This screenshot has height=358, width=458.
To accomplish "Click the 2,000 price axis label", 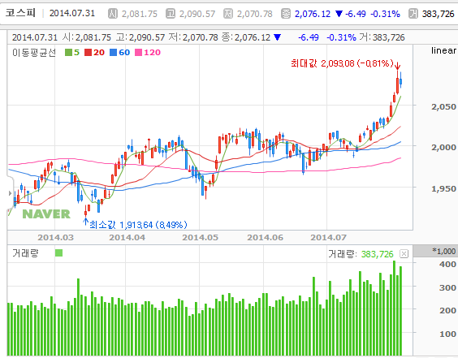I will click(x=443, y=147).
